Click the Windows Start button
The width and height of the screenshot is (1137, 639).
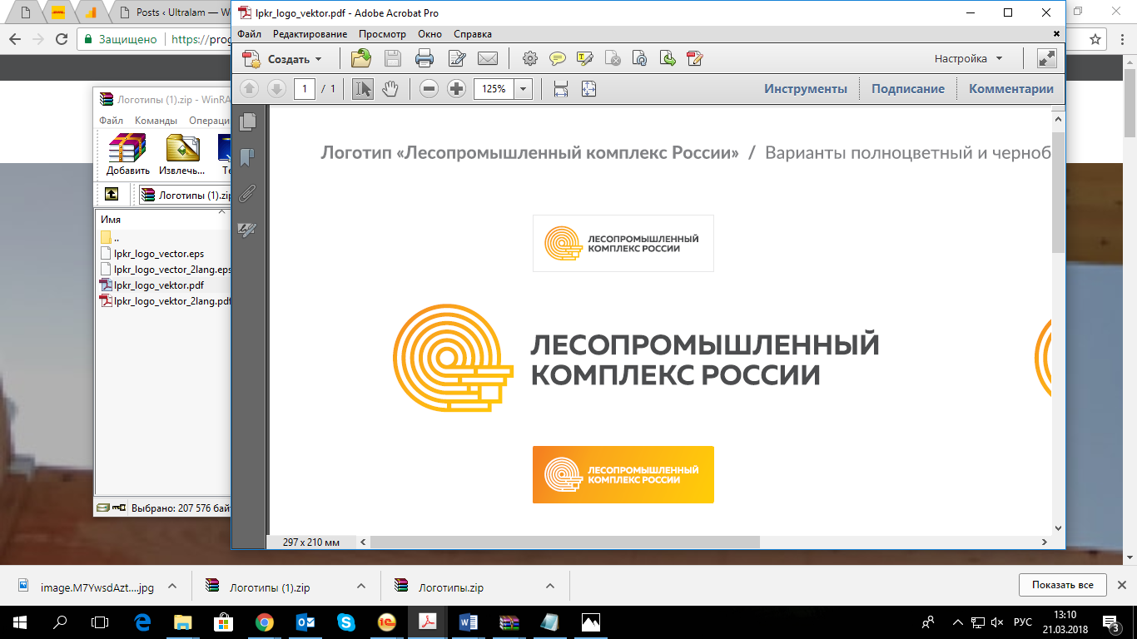20,622
